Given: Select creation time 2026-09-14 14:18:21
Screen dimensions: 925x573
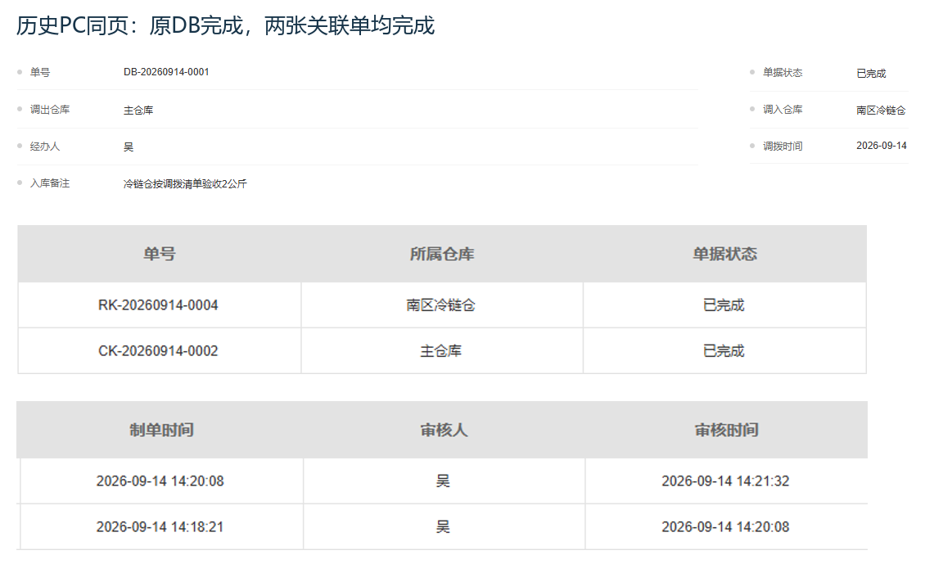Looking at the screenshot, I should pos(160,527).
